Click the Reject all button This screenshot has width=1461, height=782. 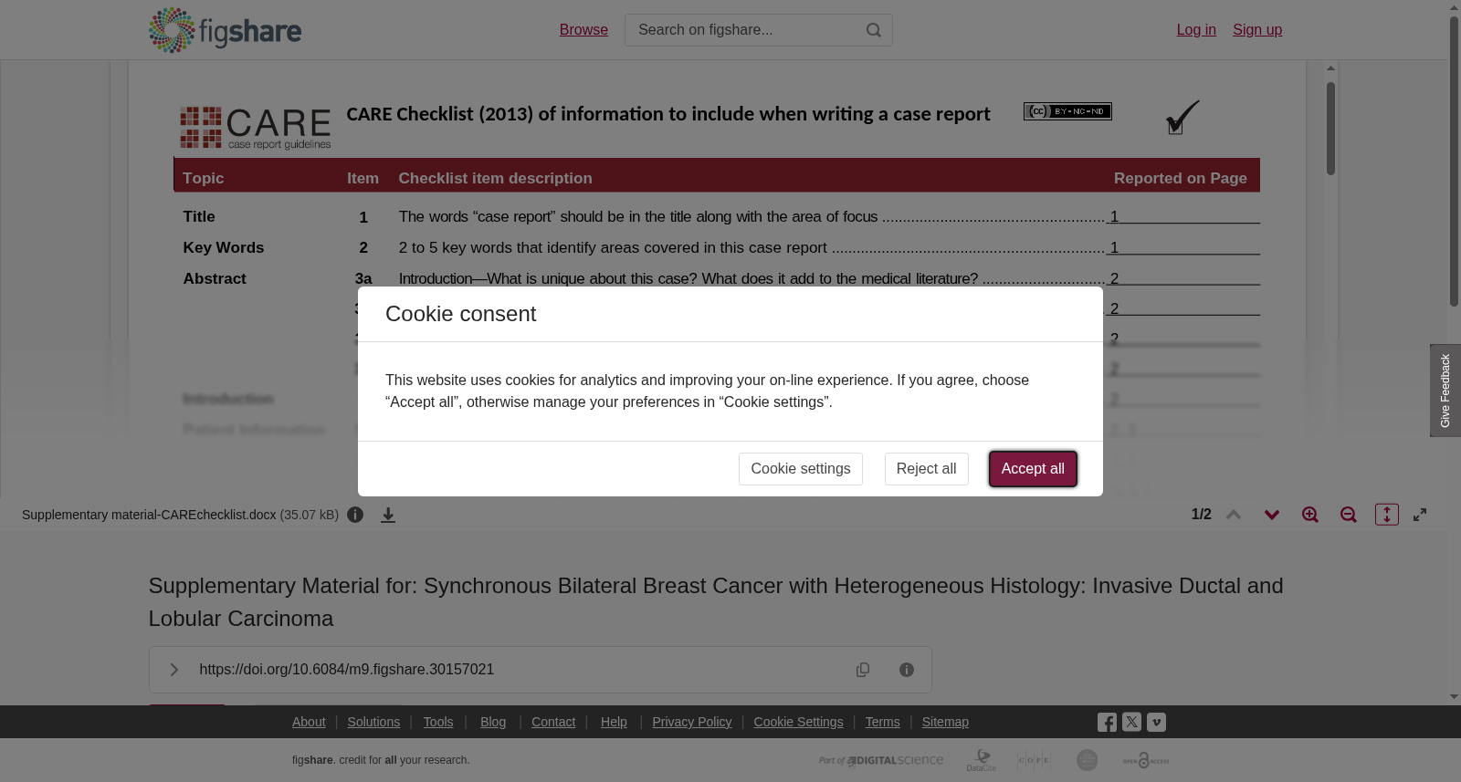click(x=926, y=469)
